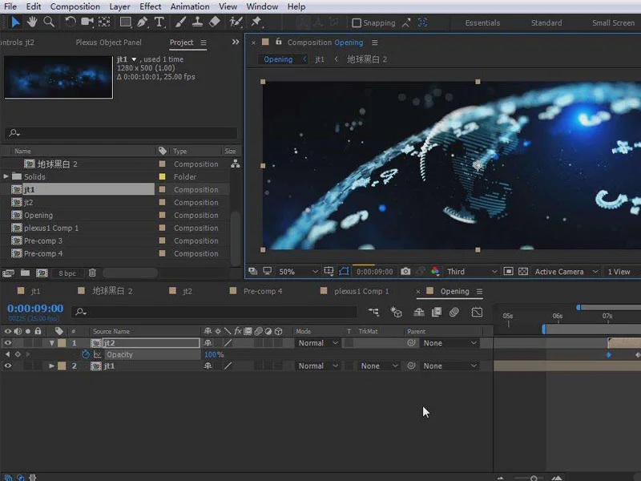Viewport: 641px width, 481px height.
Task: Switch to Pre-comp 4 timeline tab
Action: click(263, 291)
